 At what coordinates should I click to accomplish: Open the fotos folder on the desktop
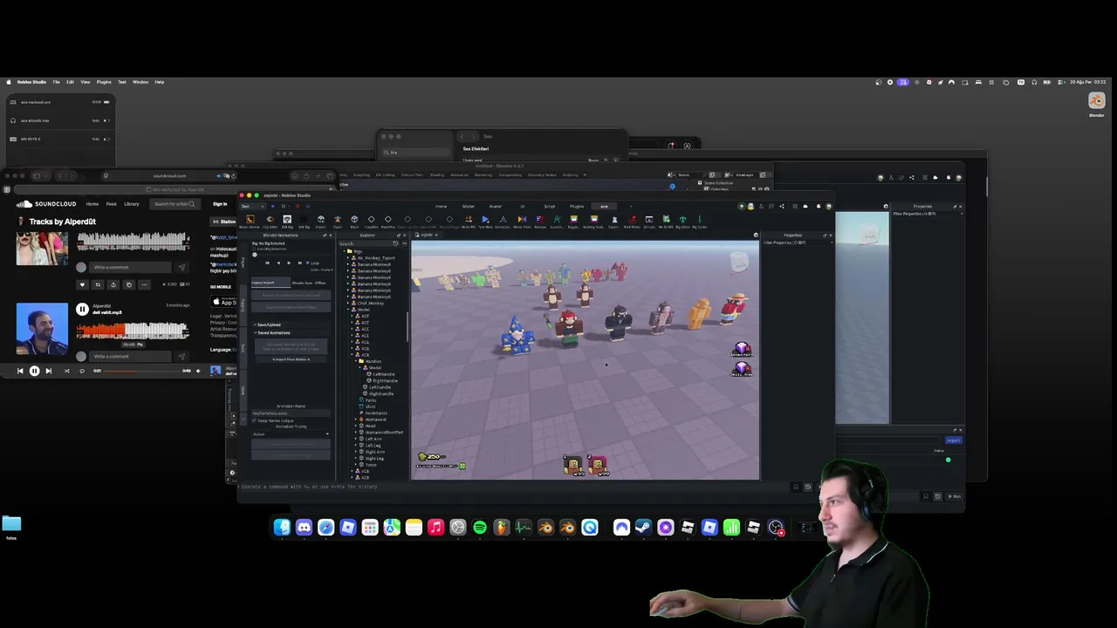click(x=11, y=526)
